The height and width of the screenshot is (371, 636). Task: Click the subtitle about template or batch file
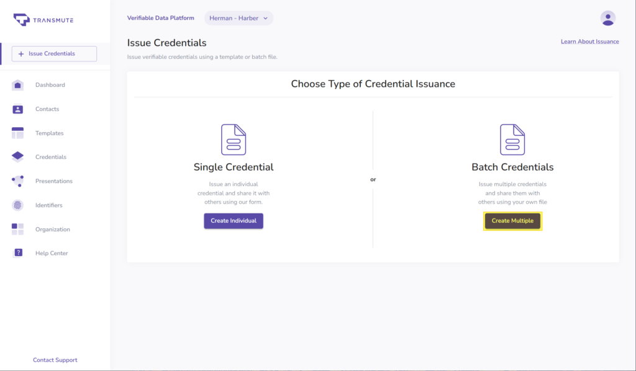[x=202, y=56]
